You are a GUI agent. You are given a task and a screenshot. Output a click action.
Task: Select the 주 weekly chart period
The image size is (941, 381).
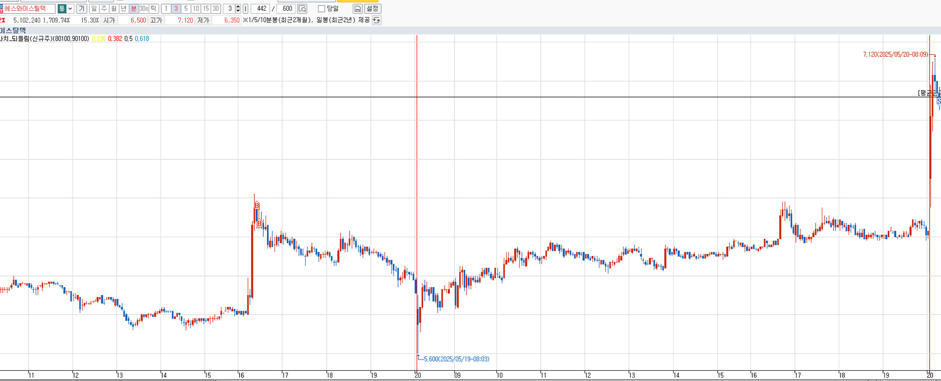click(x=104, y=9)
